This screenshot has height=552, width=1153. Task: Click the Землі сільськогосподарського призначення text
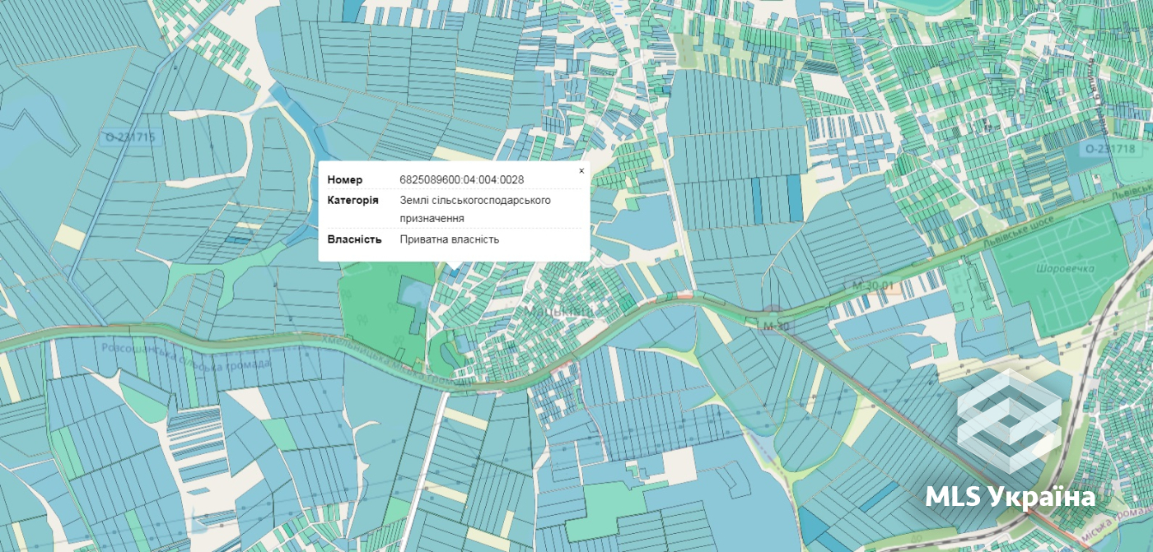pyautogui.click(x=475, y=209)
